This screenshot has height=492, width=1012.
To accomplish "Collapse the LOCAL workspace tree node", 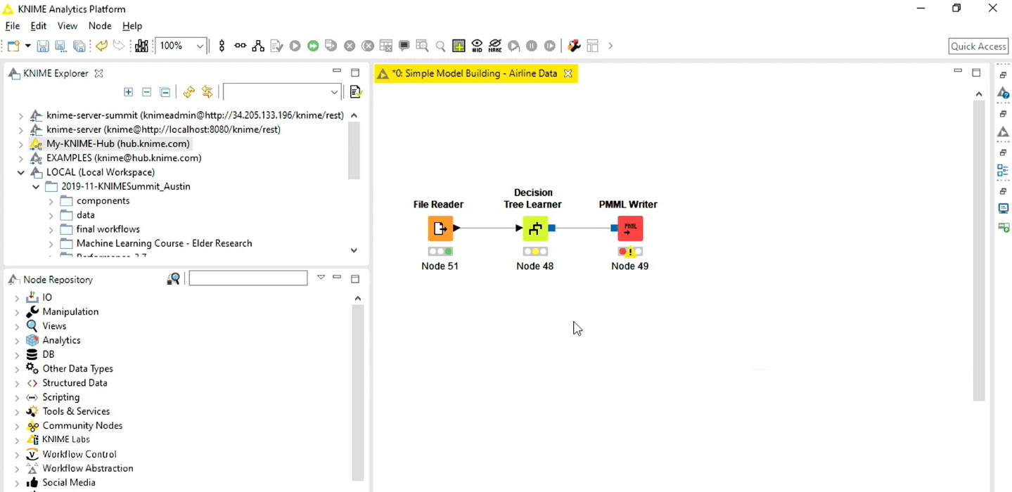I will pyautogui.click(x=20, y=172).
